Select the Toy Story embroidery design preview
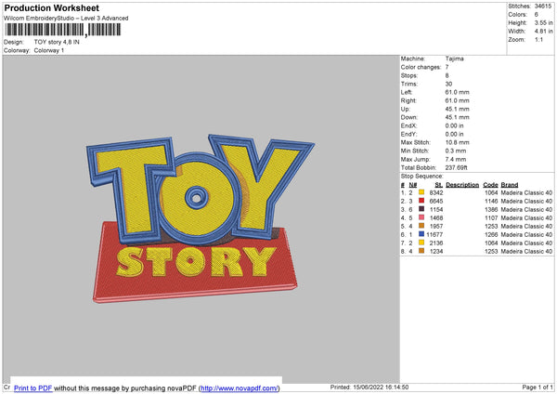Screen dimensions: 557x394 201,218
